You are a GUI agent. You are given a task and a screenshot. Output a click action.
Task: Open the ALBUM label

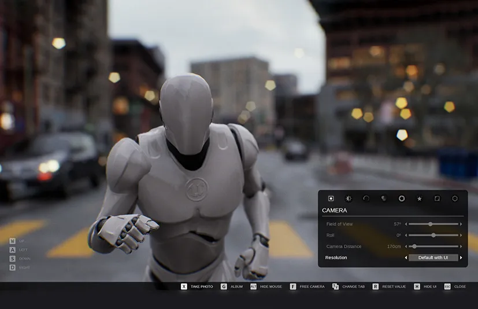pyautogui.click(x=236, y=286)
